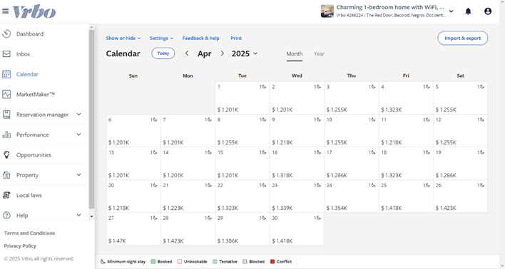Click the Today button
Image resolution: width=505 pixels, height=269 pixels.
pos(163,53)
